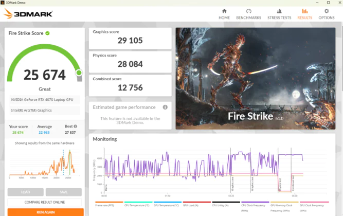Minimize the 3DMark Demo window

[x=317, y=3]
